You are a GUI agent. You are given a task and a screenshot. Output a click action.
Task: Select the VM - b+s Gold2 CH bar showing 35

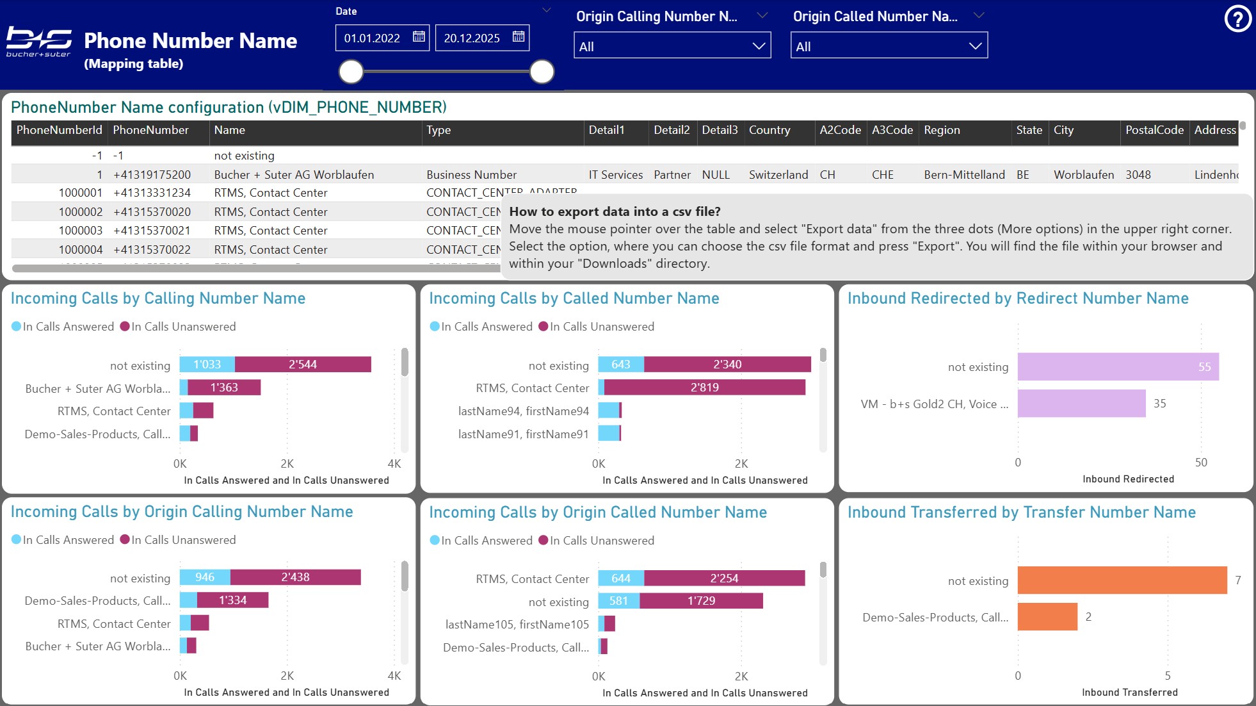point(1082,404)
